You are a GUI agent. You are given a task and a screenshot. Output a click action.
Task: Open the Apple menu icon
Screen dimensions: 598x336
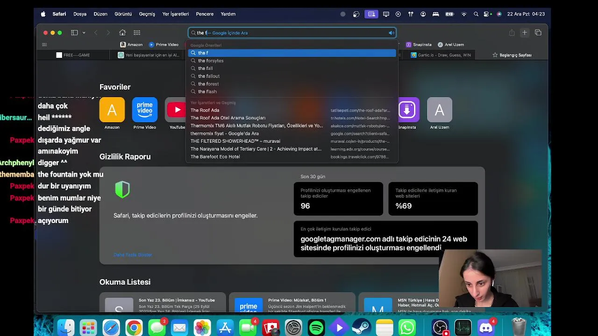pos(43,14)
